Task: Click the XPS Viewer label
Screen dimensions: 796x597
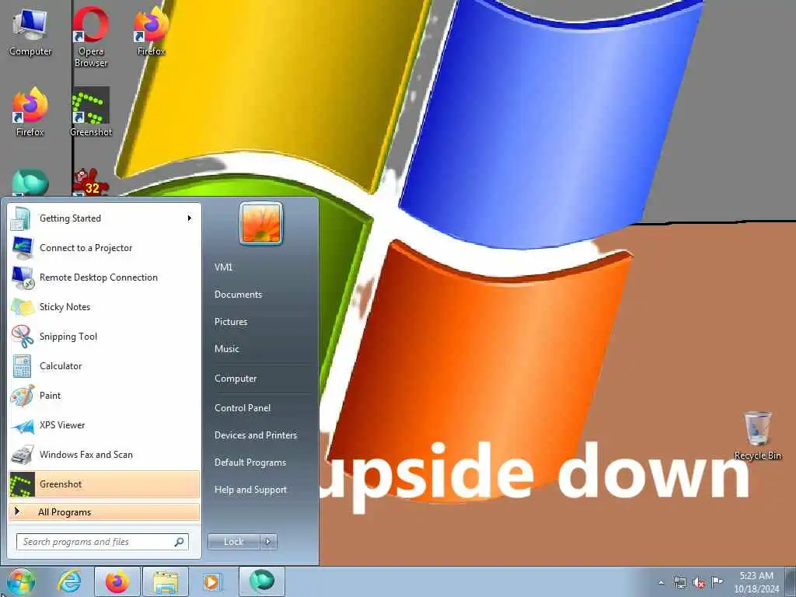Action: (62, 425)
